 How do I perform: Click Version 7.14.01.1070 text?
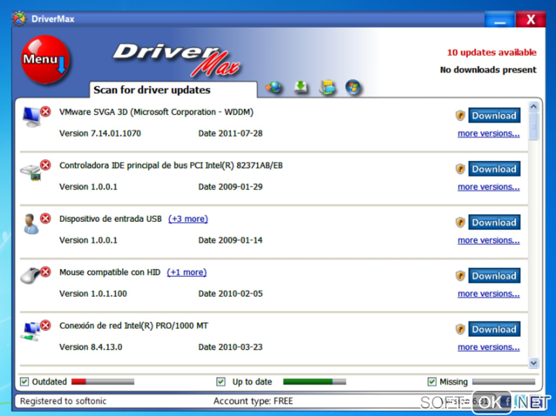(100, 134)
